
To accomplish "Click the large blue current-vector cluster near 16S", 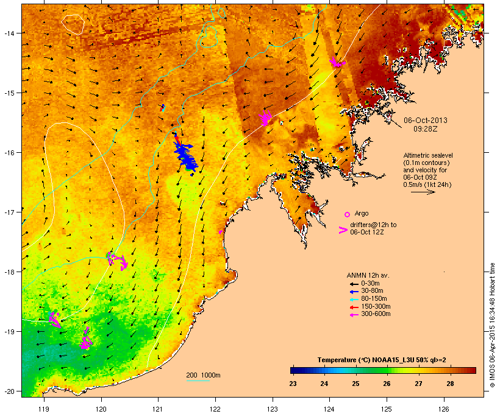I will point(187,158).
